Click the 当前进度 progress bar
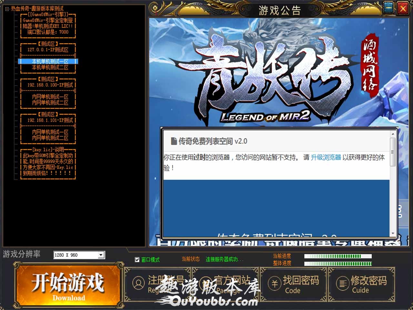The image size is (413, 310). click(x=338, y=256)
